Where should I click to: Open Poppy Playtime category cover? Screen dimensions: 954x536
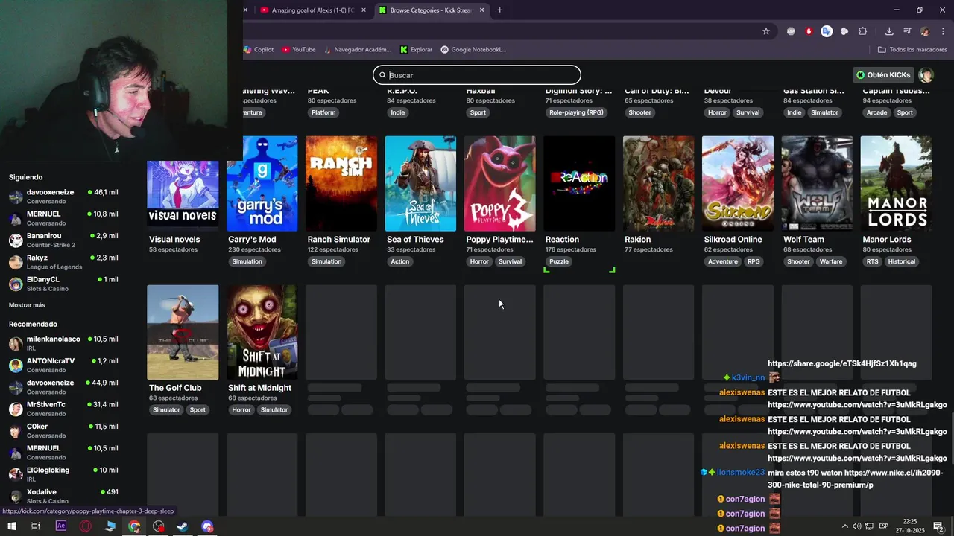[499, 183]
